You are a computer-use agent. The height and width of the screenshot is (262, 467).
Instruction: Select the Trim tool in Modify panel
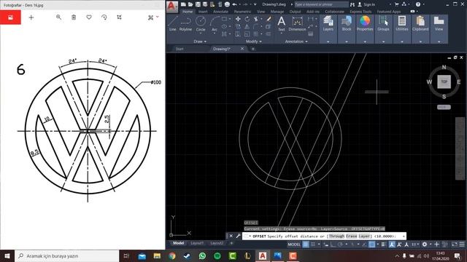256,19
